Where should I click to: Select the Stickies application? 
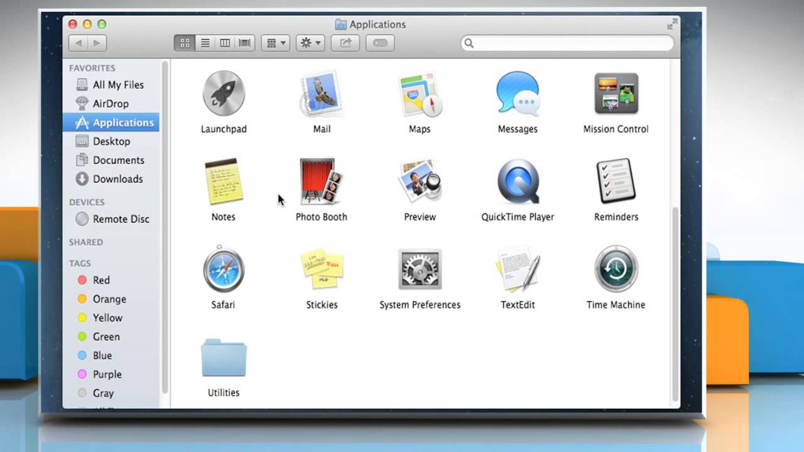(x=322, y=268)
